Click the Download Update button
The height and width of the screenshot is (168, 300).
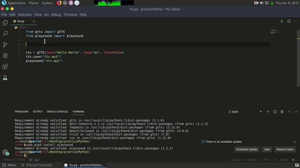(247, 149)
